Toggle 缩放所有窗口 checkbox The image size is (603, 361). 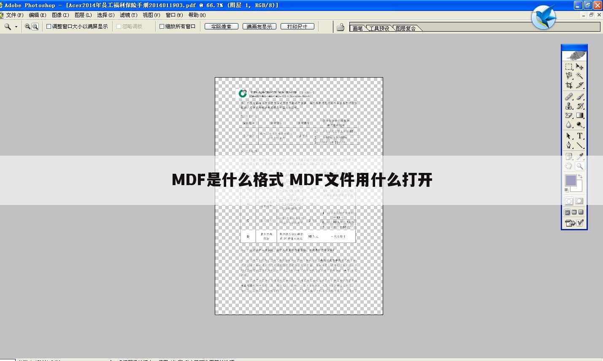point(162,26)
